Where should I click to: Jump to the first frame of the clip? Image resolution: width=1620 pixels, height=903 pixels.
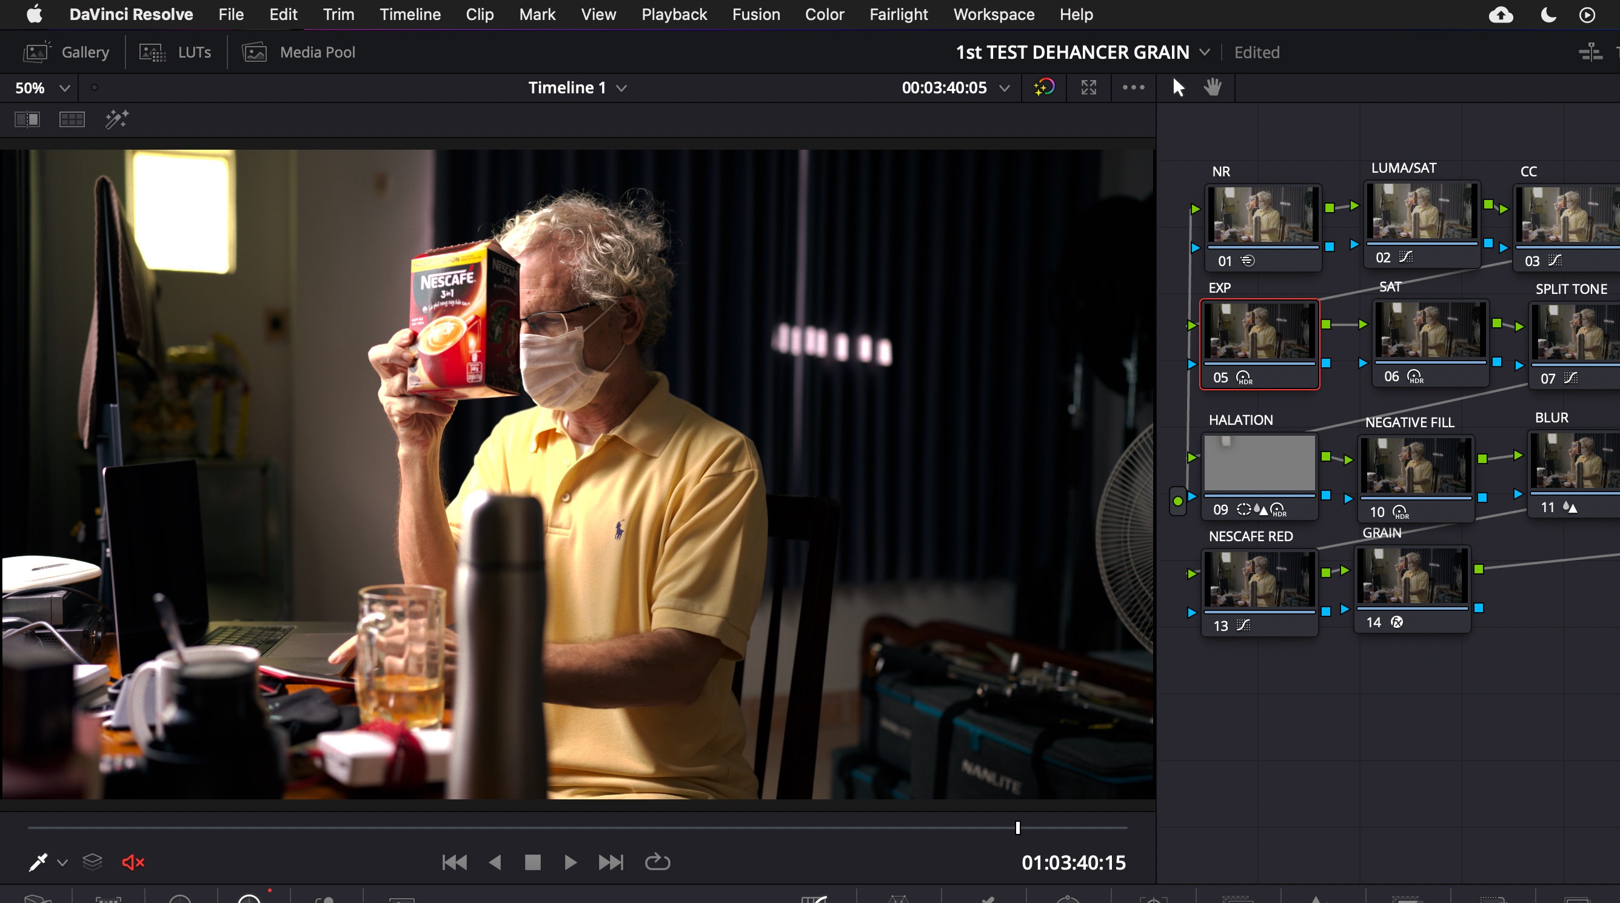455,862
